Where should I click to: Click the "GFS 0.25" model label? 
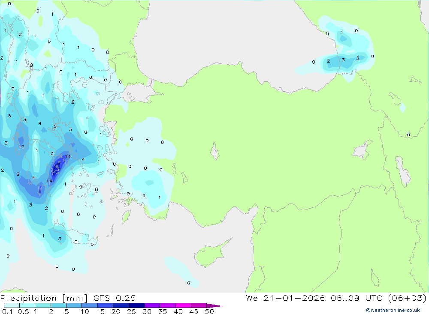point(115,298)
